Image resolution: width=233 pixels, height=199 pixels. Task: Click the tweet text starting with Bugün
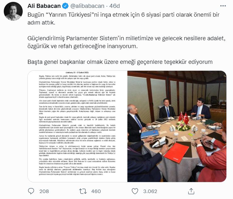(x=123, y=19)
